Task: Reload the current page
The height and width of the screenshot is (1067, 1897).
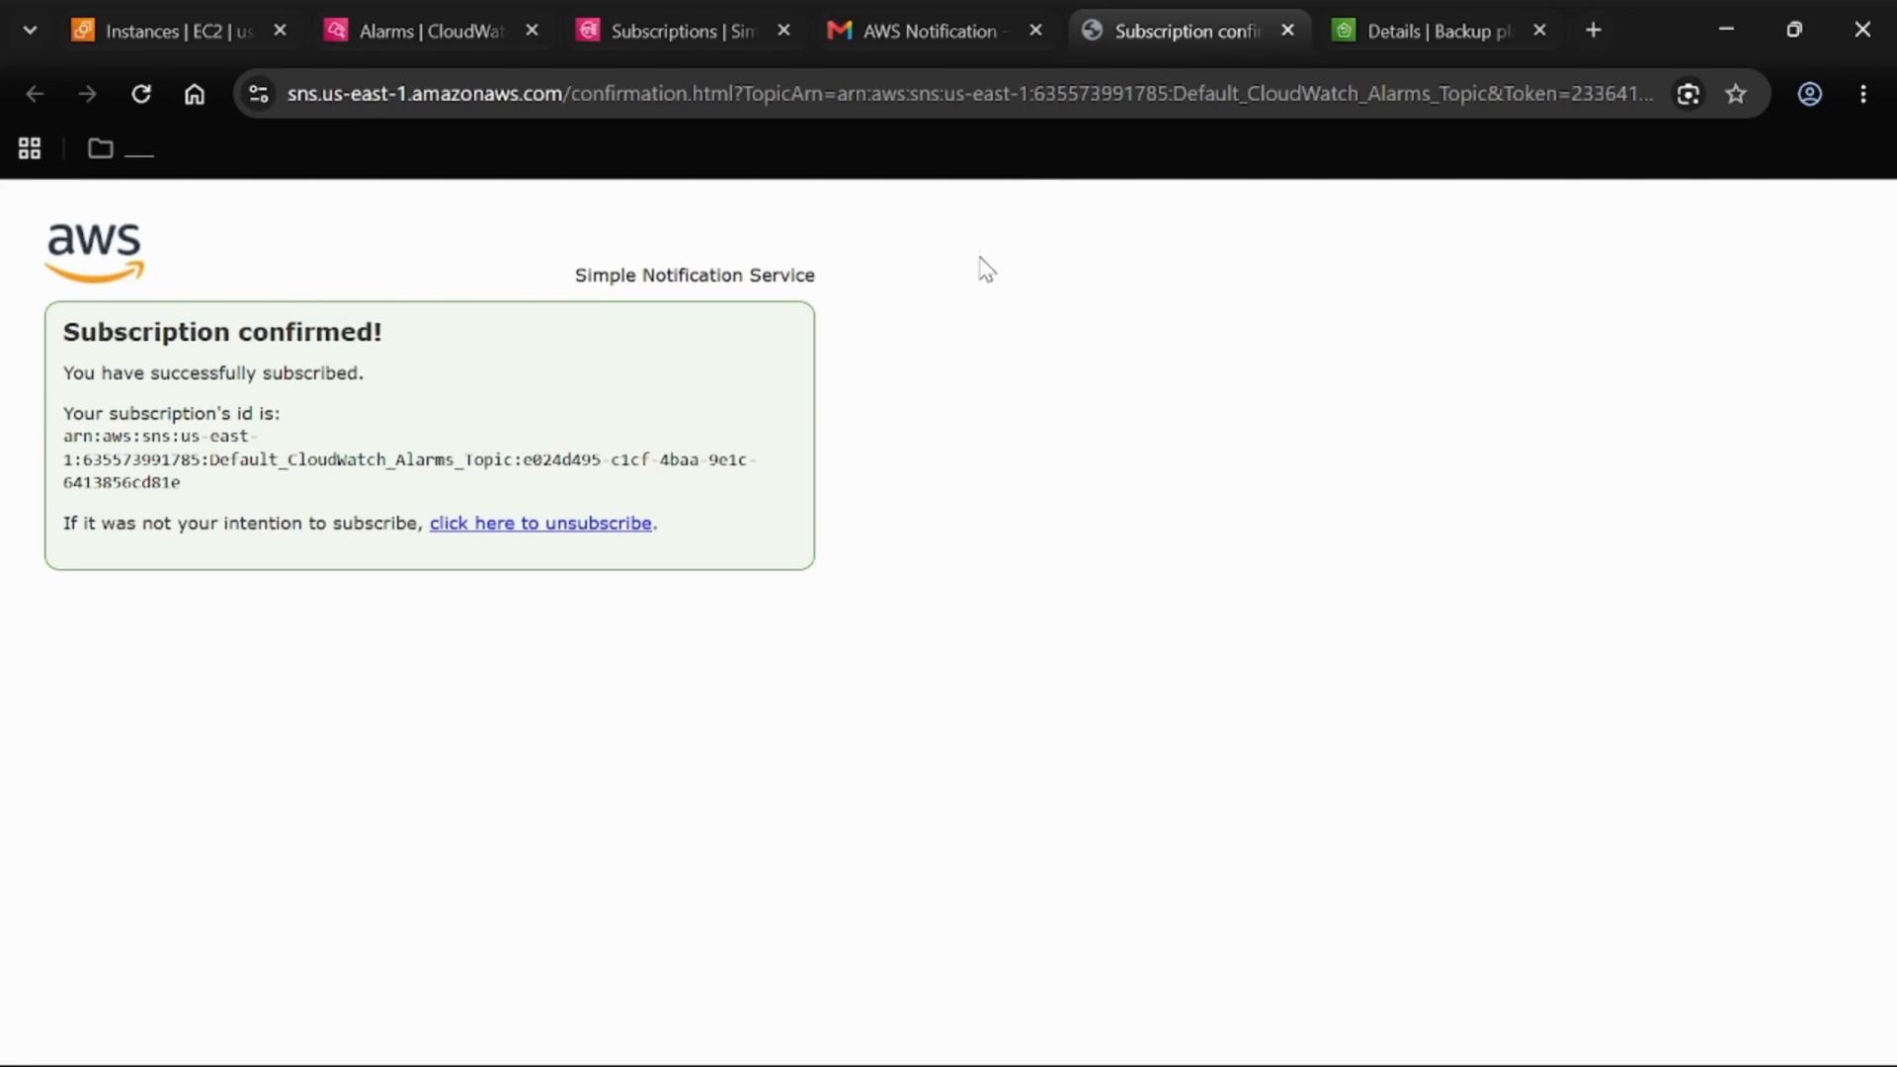Action: (141, 94)
